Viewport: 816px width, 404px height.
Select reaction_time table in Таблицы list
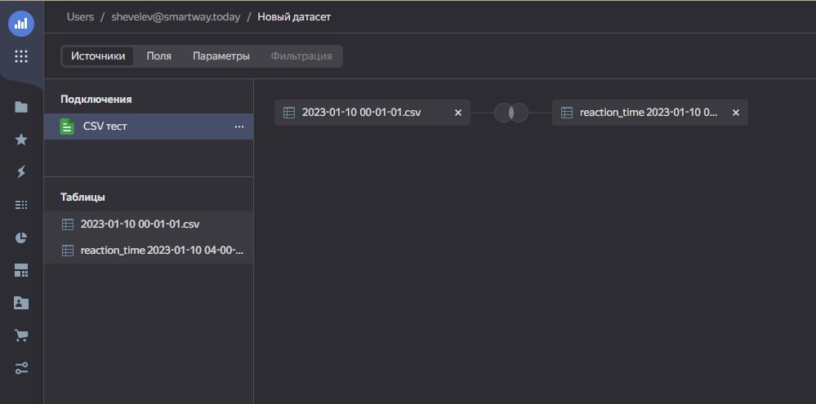point(149,251)
